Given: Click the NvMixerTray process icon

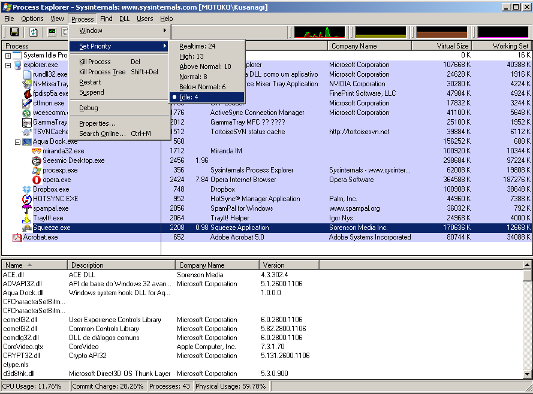Looking at the screenshot, I should click(x=27, y=84).
